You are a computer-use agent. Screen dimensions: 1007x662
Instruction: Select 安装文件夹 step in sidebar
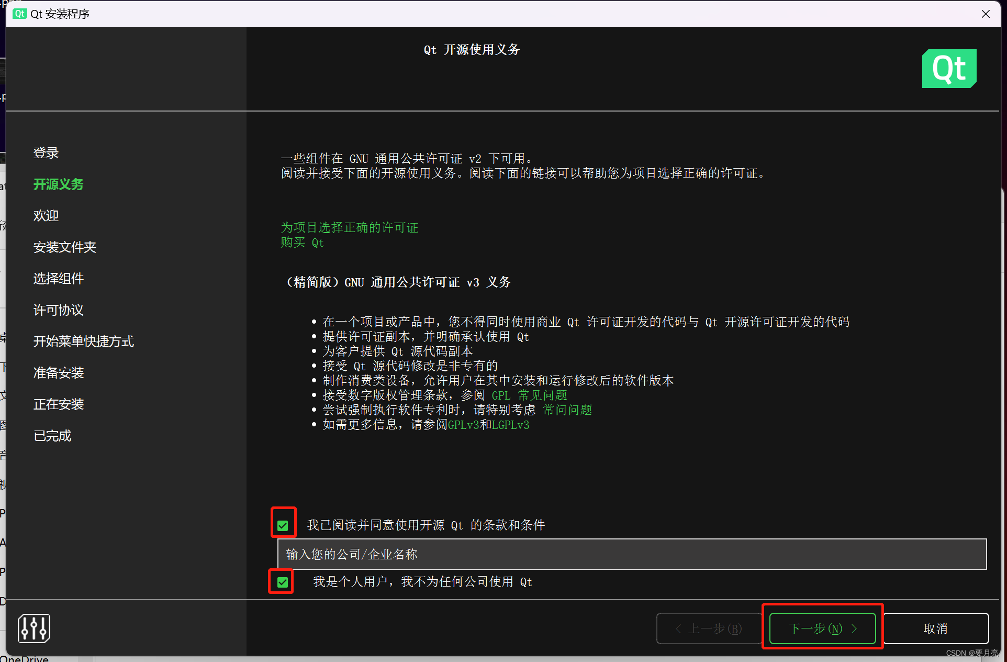65,247
